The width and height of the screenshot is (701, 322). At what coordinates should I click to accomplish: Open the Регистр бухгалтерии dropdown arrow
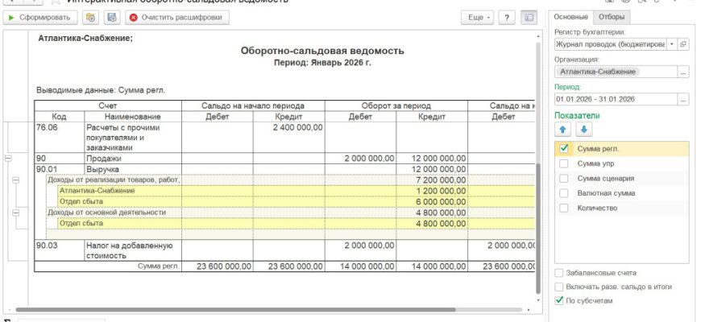pyautogui.click(x=671, y=44)
